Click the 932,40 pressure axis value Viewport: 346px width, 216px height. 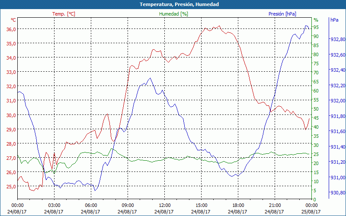point(338,70)
